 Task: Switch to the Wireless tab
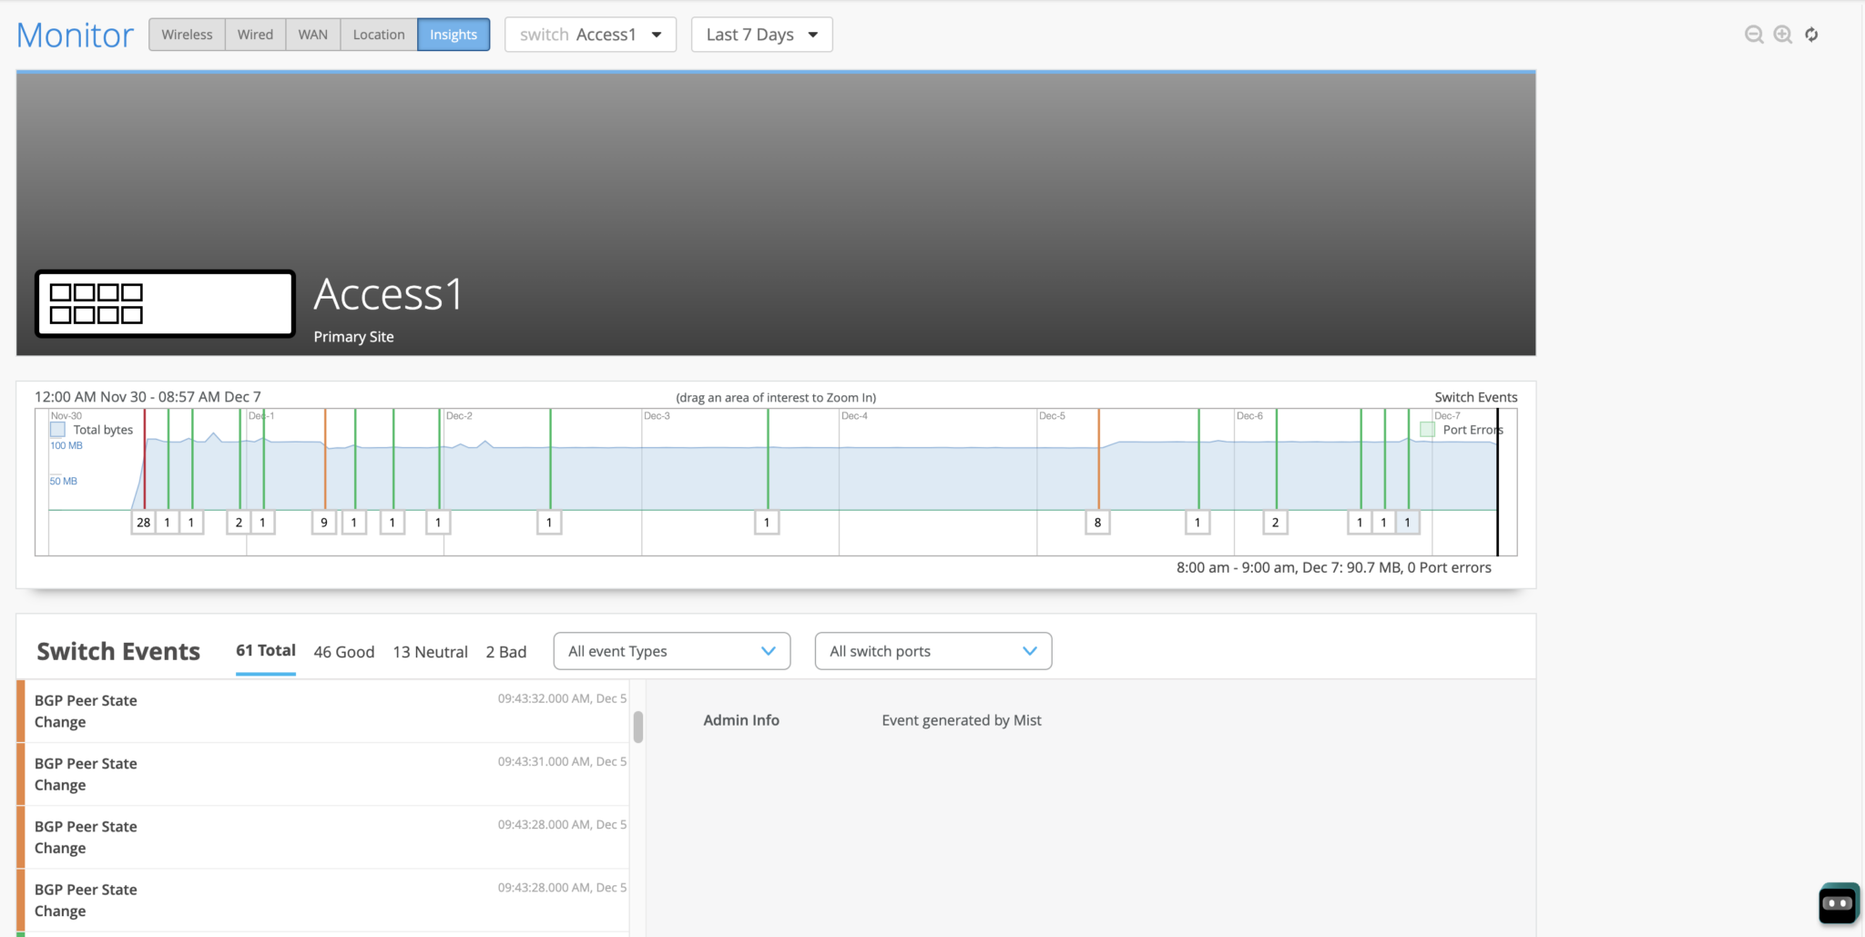pos(187,35)
